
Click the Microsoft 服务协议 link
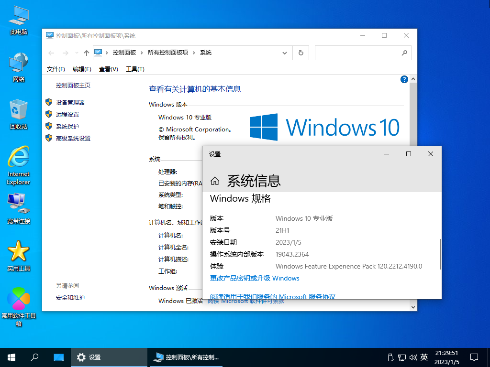pyautogui.click(x=272, y=296)
